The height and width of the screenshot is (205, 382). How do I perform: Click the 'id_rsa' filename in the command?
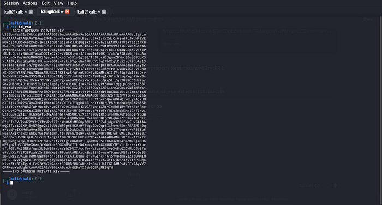(x=25, y=27)
